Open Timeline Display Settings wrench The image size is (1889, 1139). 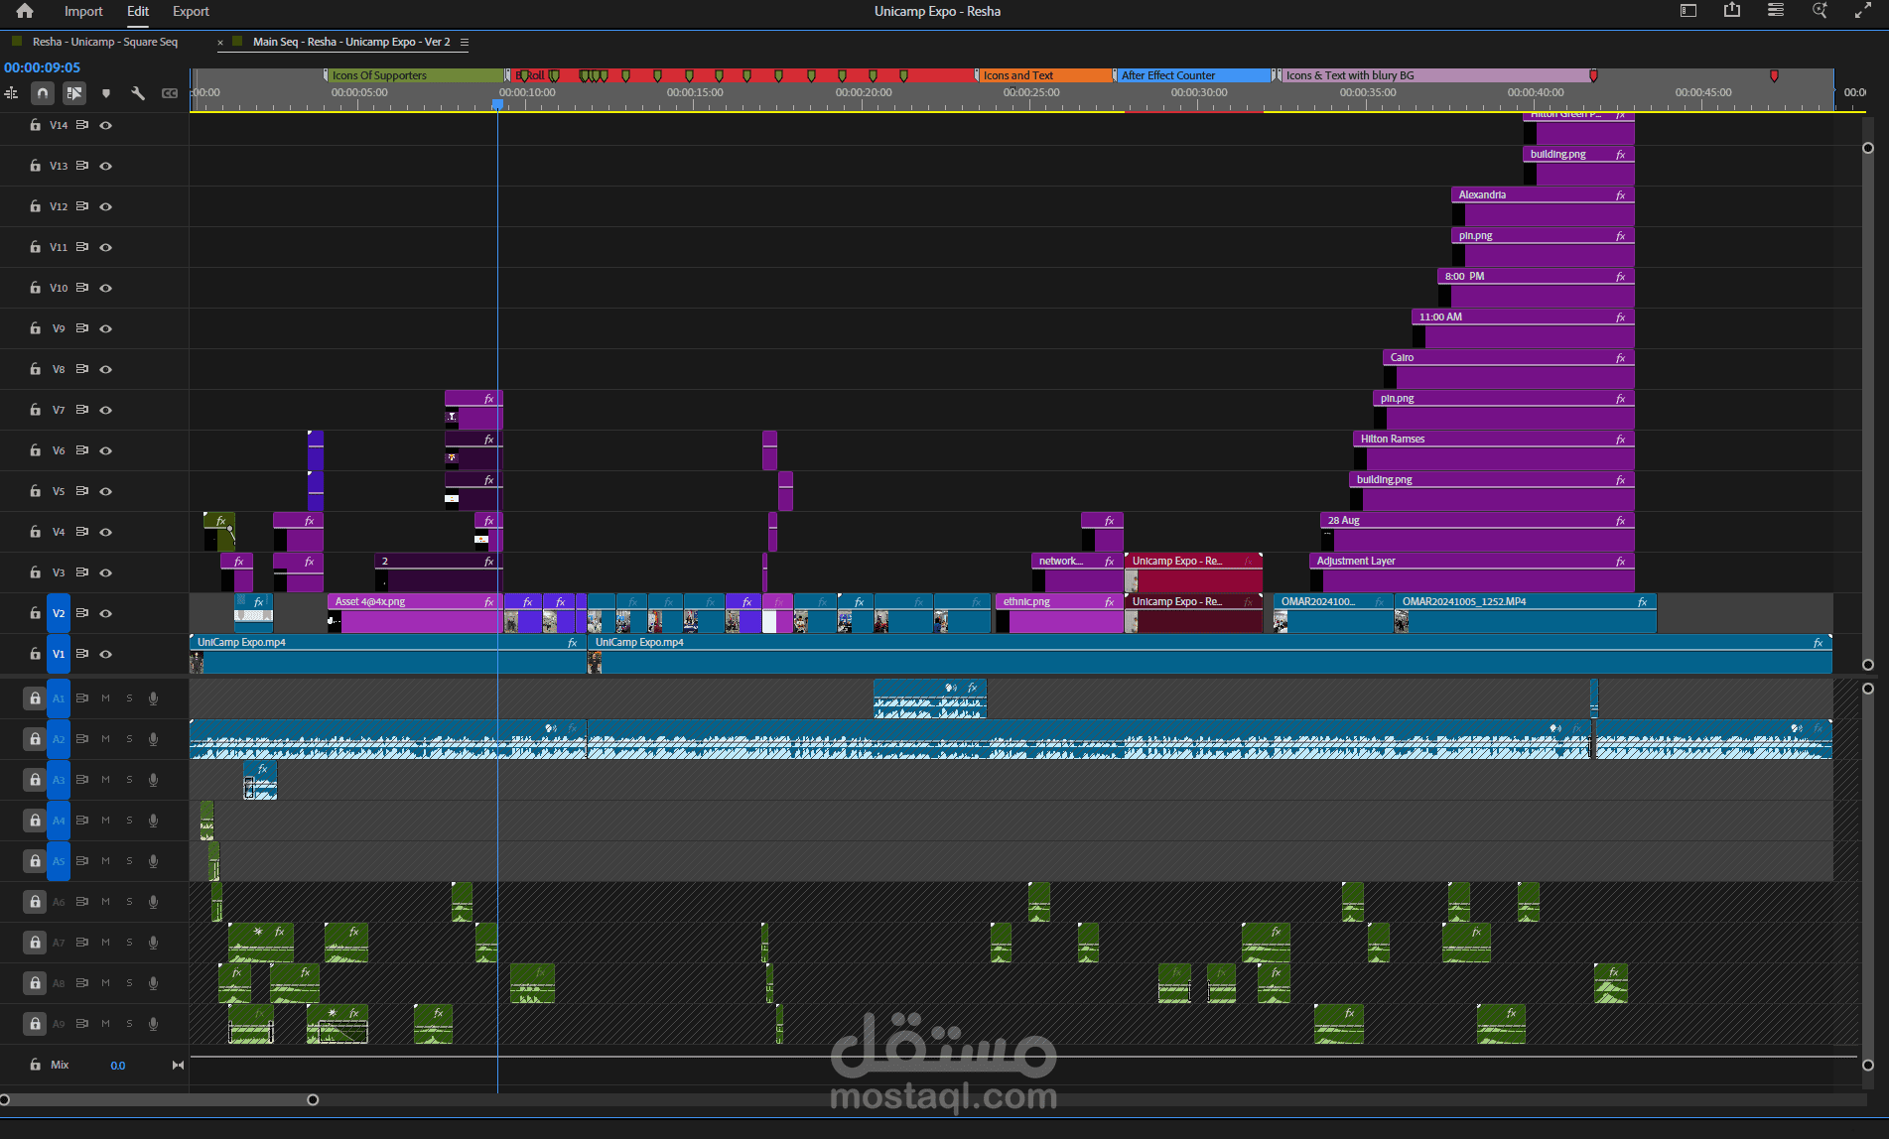click(138, 93)
